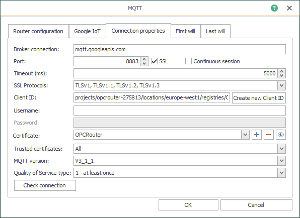Increase timeout value with up arrow
The image size is (300, 218).
pyautogui.click(x=281, y=71)
